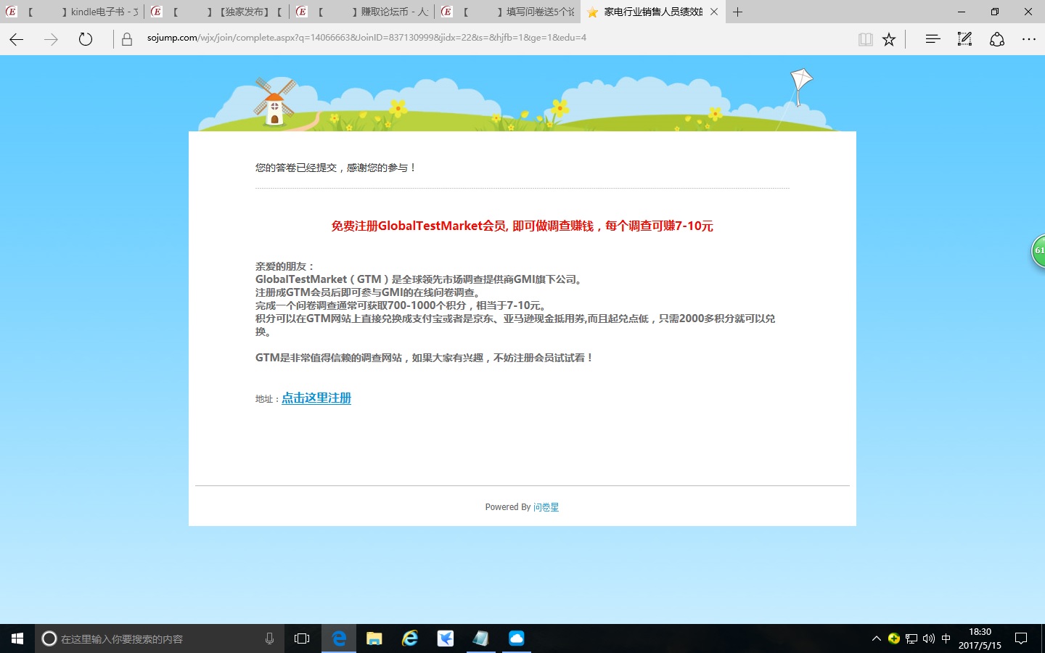Open Task View on the taskbar
The image size is (1045, 653).
click(302, 638)
